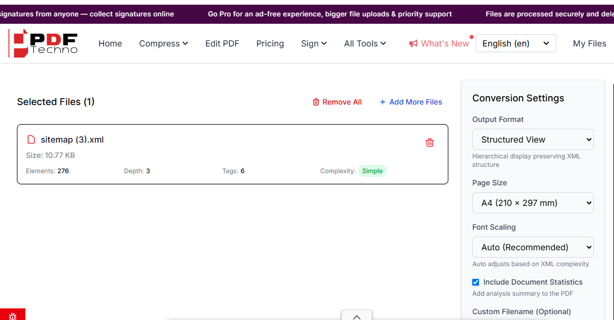Click the Hierarchical display preserving XML structure hint
614x320 pixels.
click(526, 160)
